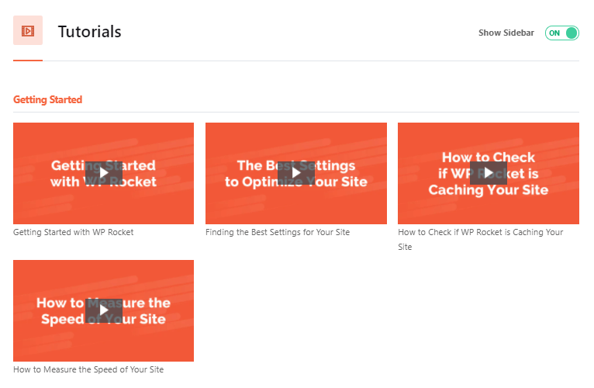This screenshot has width=594, height=388.
Task: Open 'How to Measure the Speed of Your Site' caption
Action: click(88, 369)
